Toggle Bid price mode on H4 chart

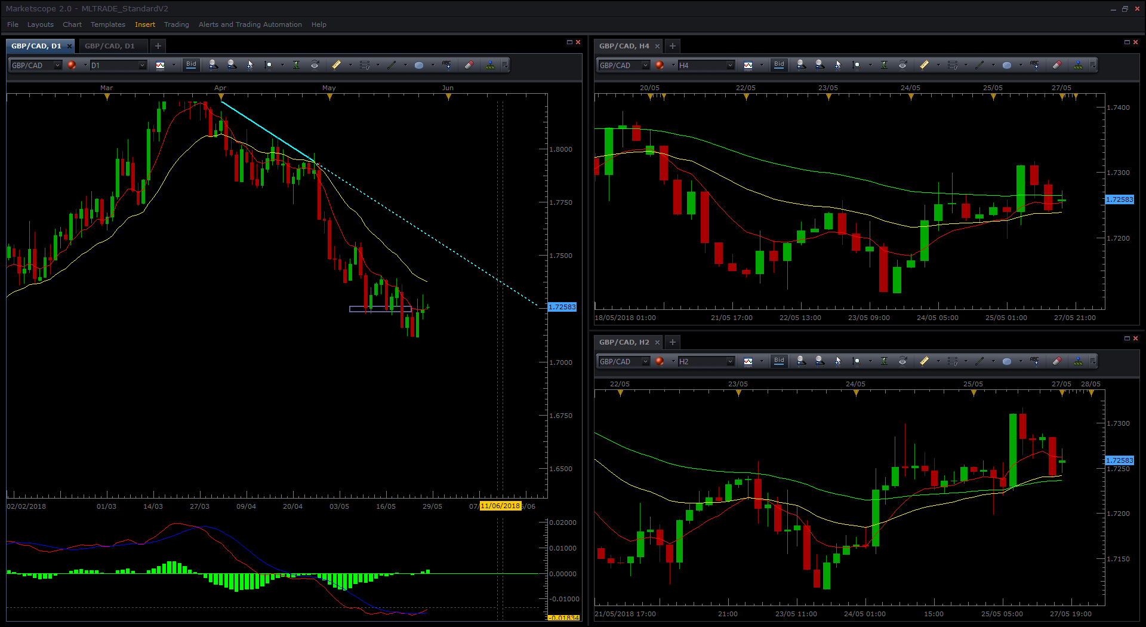pos(779,64)
